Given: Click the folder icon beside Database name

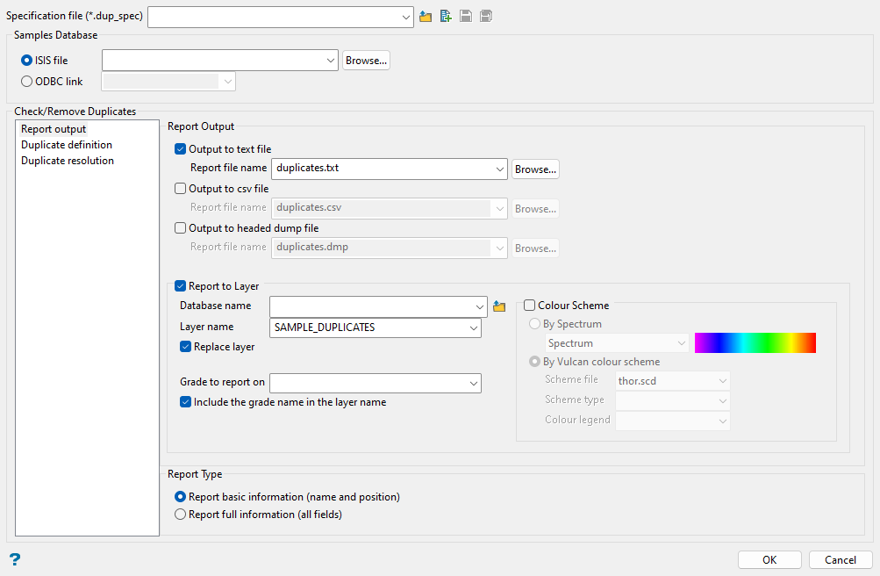Looking at the screenshot, I should point(499,306).
